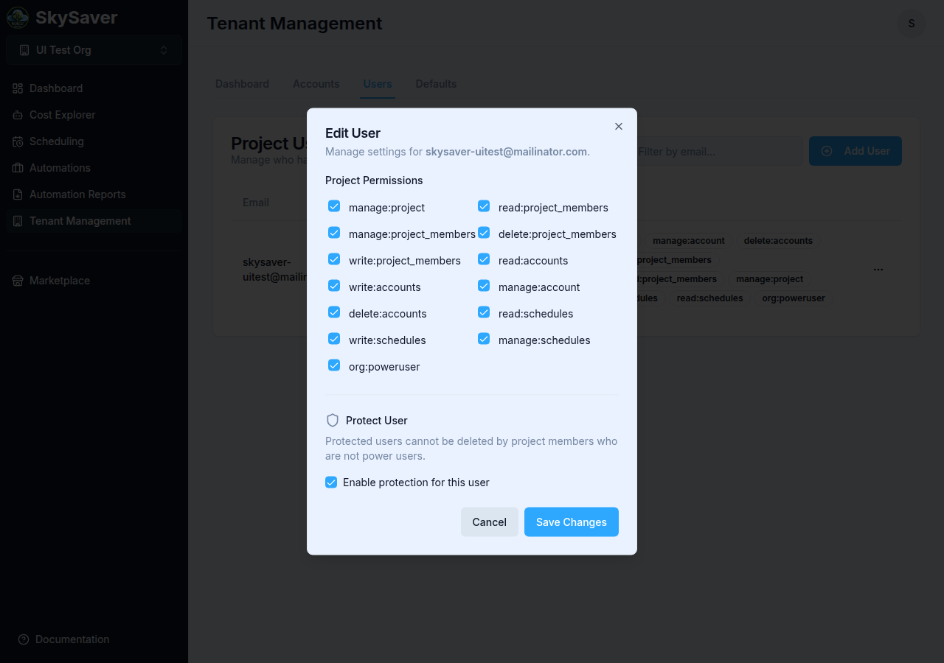Screen dimensions: 944x663
Task: Uncheck the read:project_members permission
Action: (x=484, y=206)
